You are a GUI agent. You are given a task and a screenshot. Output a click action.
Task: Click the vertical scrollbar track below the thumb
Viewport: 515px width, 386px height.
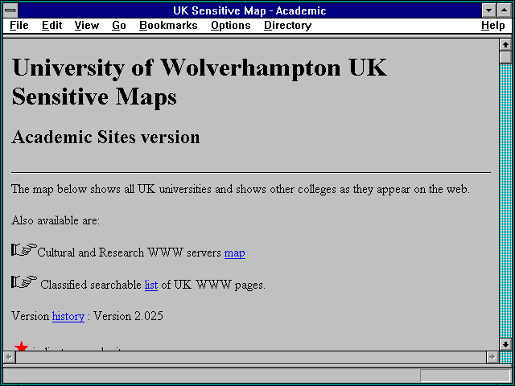pyautogui.click(x=505, y=201)
